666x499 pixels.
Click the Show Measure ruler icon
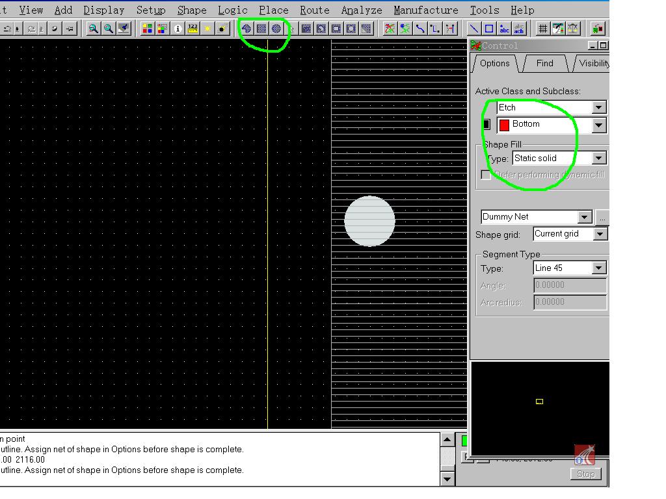pos(193,29)
